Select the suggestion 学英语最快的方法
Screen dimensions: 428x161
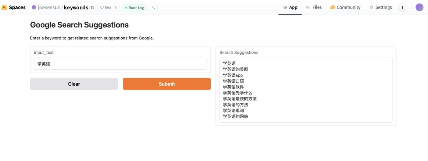click(x=240, y=99)
